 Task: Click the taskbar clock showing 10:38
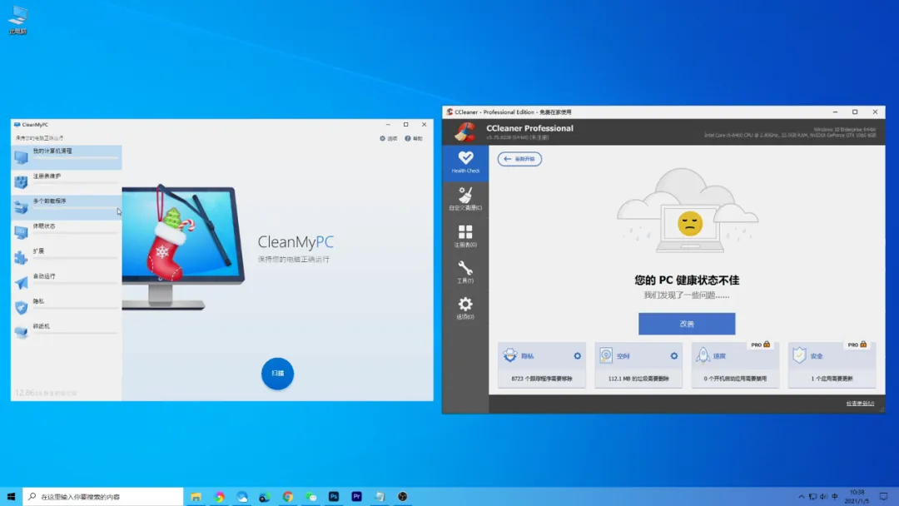857,496
